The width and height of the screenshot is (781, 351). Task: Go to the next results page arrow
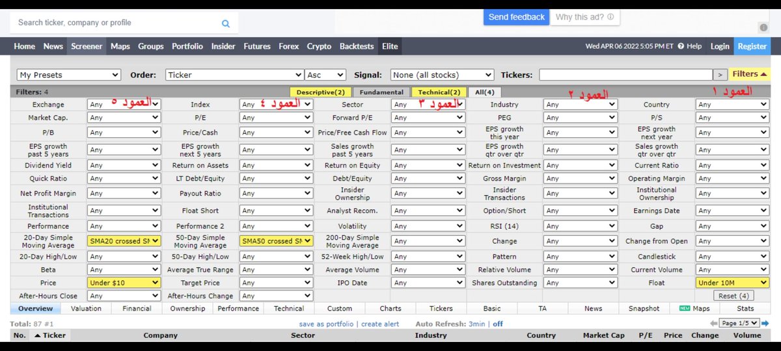point(765,323)
